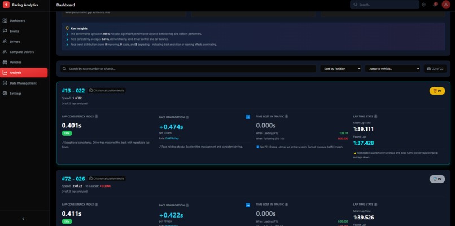The width and height of the screenshot is (455, 226).
Task: Click the Events flag icon
Action: (x=5, y=31)
